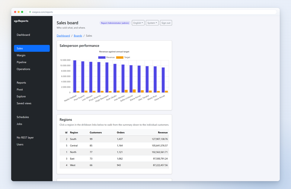Select the Sales sidebar item

32,48
